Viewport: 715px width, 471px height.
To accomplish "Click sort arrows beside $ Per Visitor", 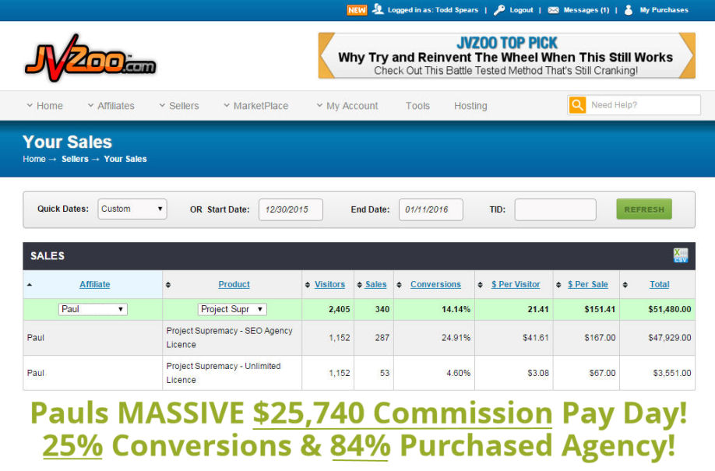I will pos(480,284).
